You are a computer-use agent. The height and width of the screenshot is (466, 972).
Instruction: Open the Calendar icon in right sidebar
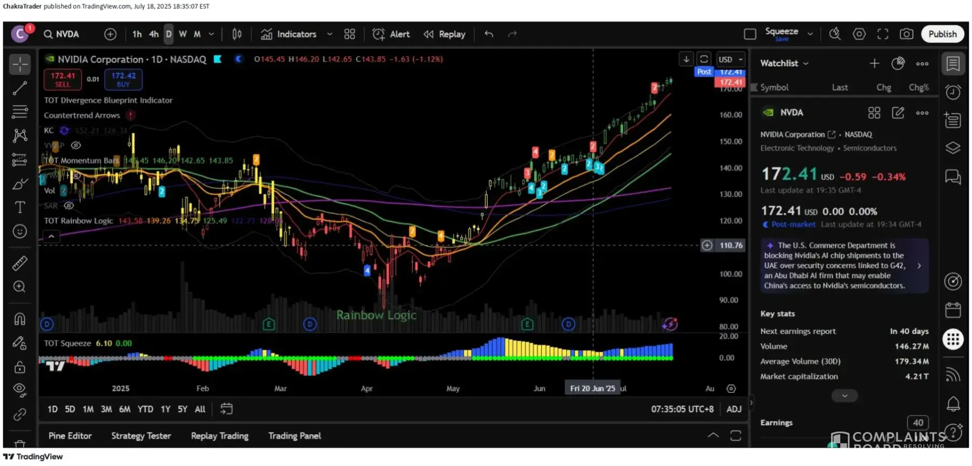(x=953, y=310)
